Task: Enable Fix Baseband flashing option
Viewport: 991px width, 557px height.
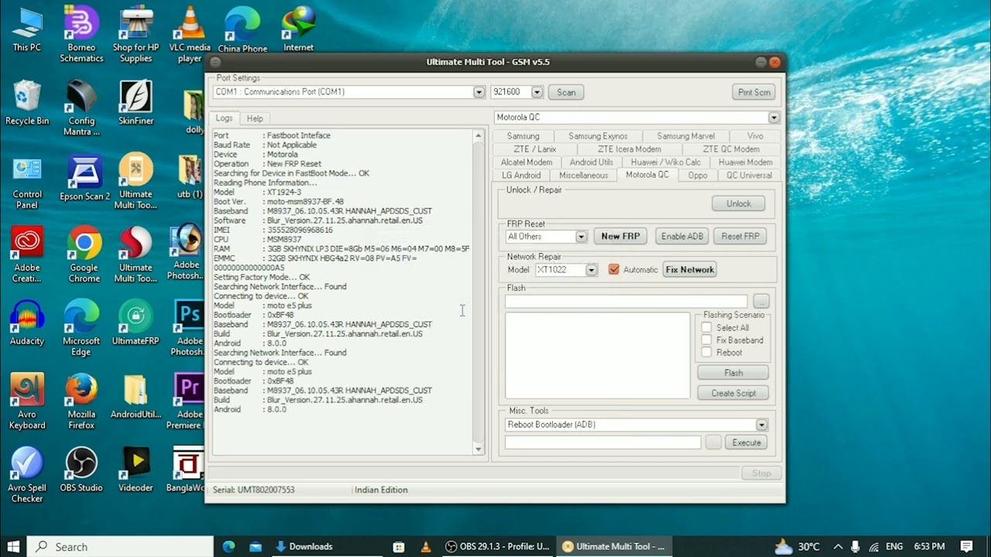Action: pos(706,340)
